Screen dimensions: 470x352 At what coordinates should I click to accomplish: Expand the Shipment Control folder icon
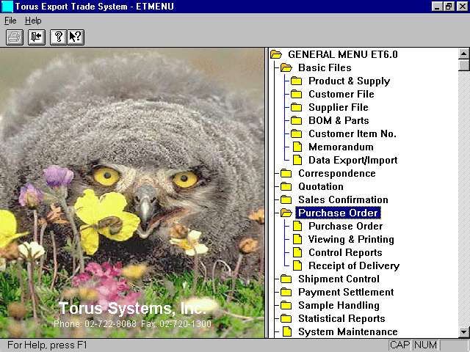[x=286, y=279]
